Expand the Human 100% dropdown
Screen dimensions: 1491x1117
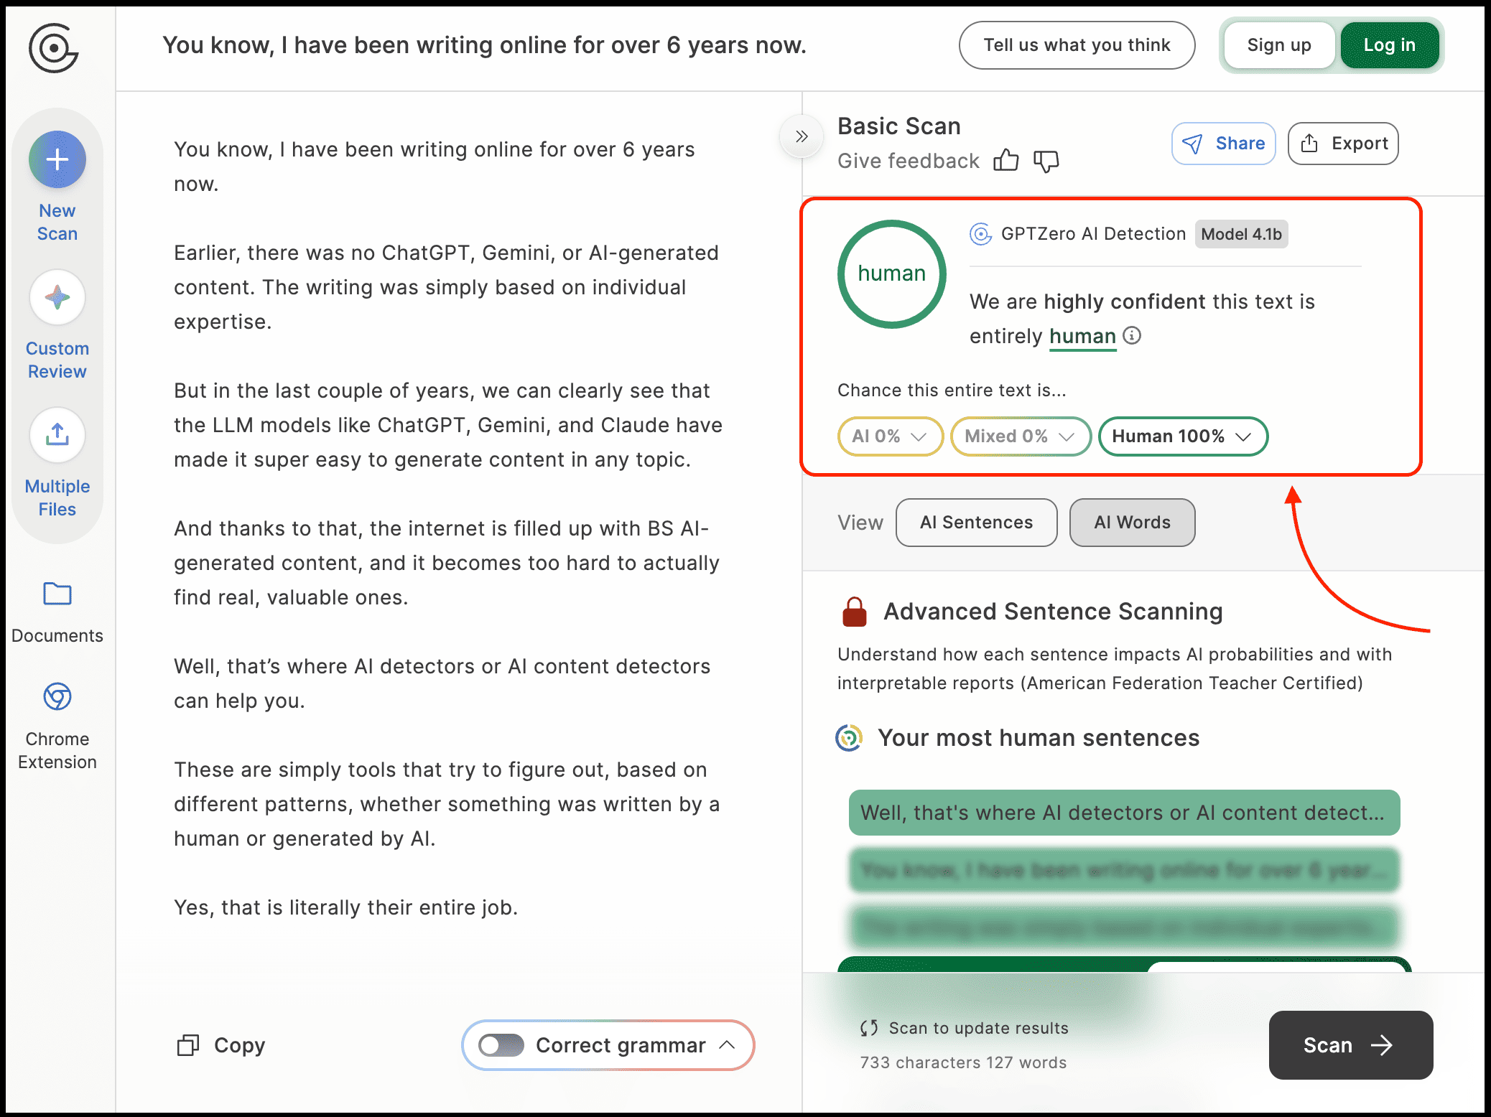point(1183,436)
